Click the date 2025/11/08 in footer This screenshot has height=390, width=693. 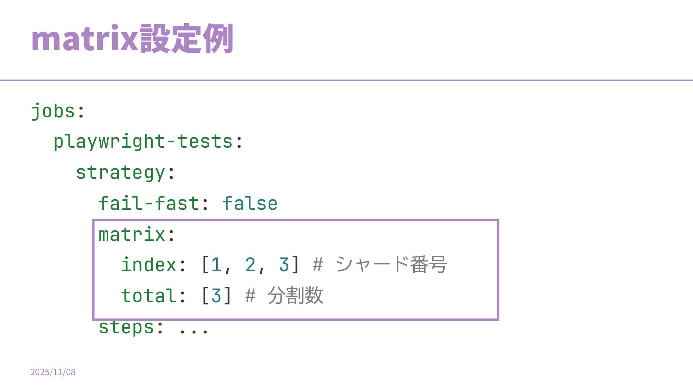(x=53, y=372)
